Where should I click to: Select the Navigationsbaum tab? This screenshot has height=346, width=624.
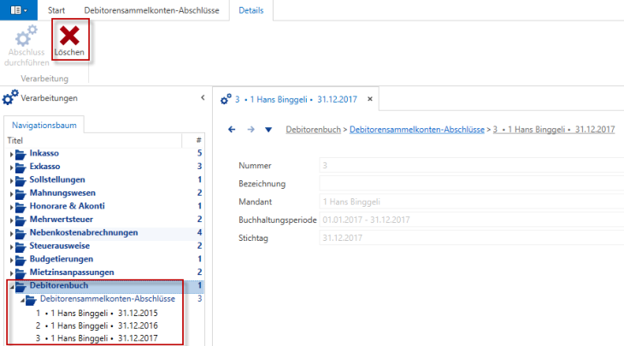tap(44, 126)
